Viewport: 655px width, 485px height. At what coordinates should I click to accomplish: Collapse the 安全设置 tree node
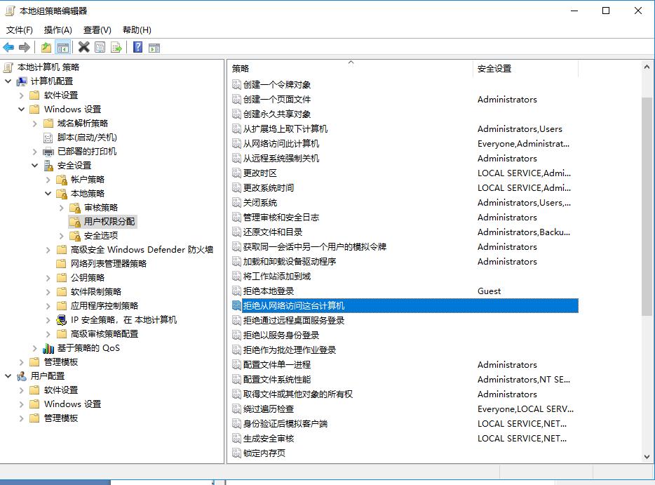pos(34,165)
